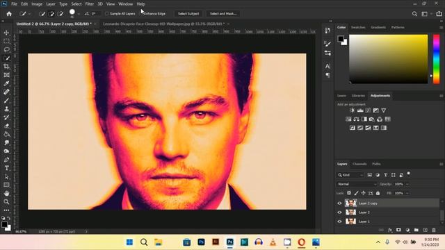This screenshot has width=445, height=250.
Task: Switch to the Paths tab
Action: point(376,164)
